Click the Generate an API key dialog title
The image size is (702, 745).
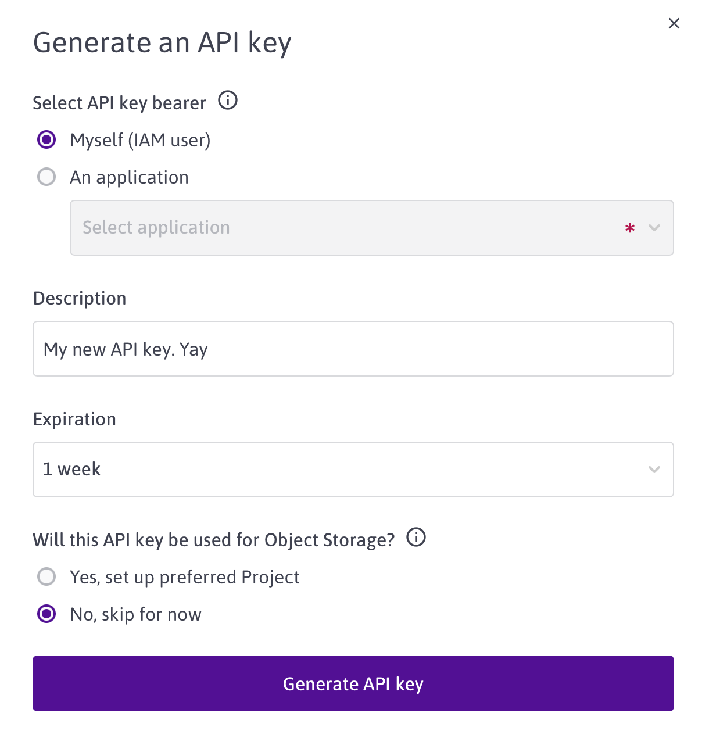[x=162, y=42]
